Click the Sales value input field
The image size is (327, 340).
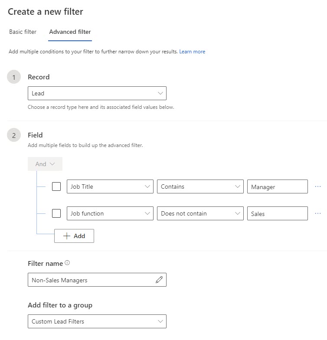coord(277,213)
